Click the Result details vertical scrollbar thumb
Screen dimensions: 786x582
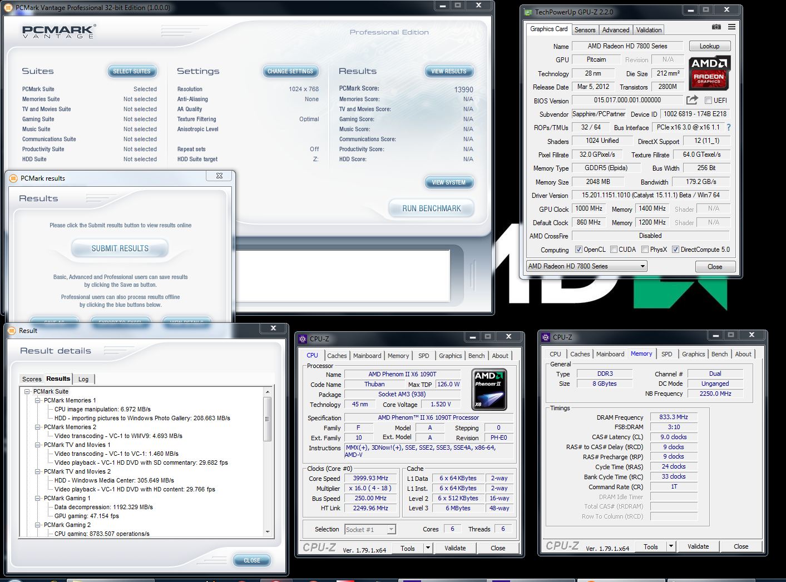click(x=268, y=419)
